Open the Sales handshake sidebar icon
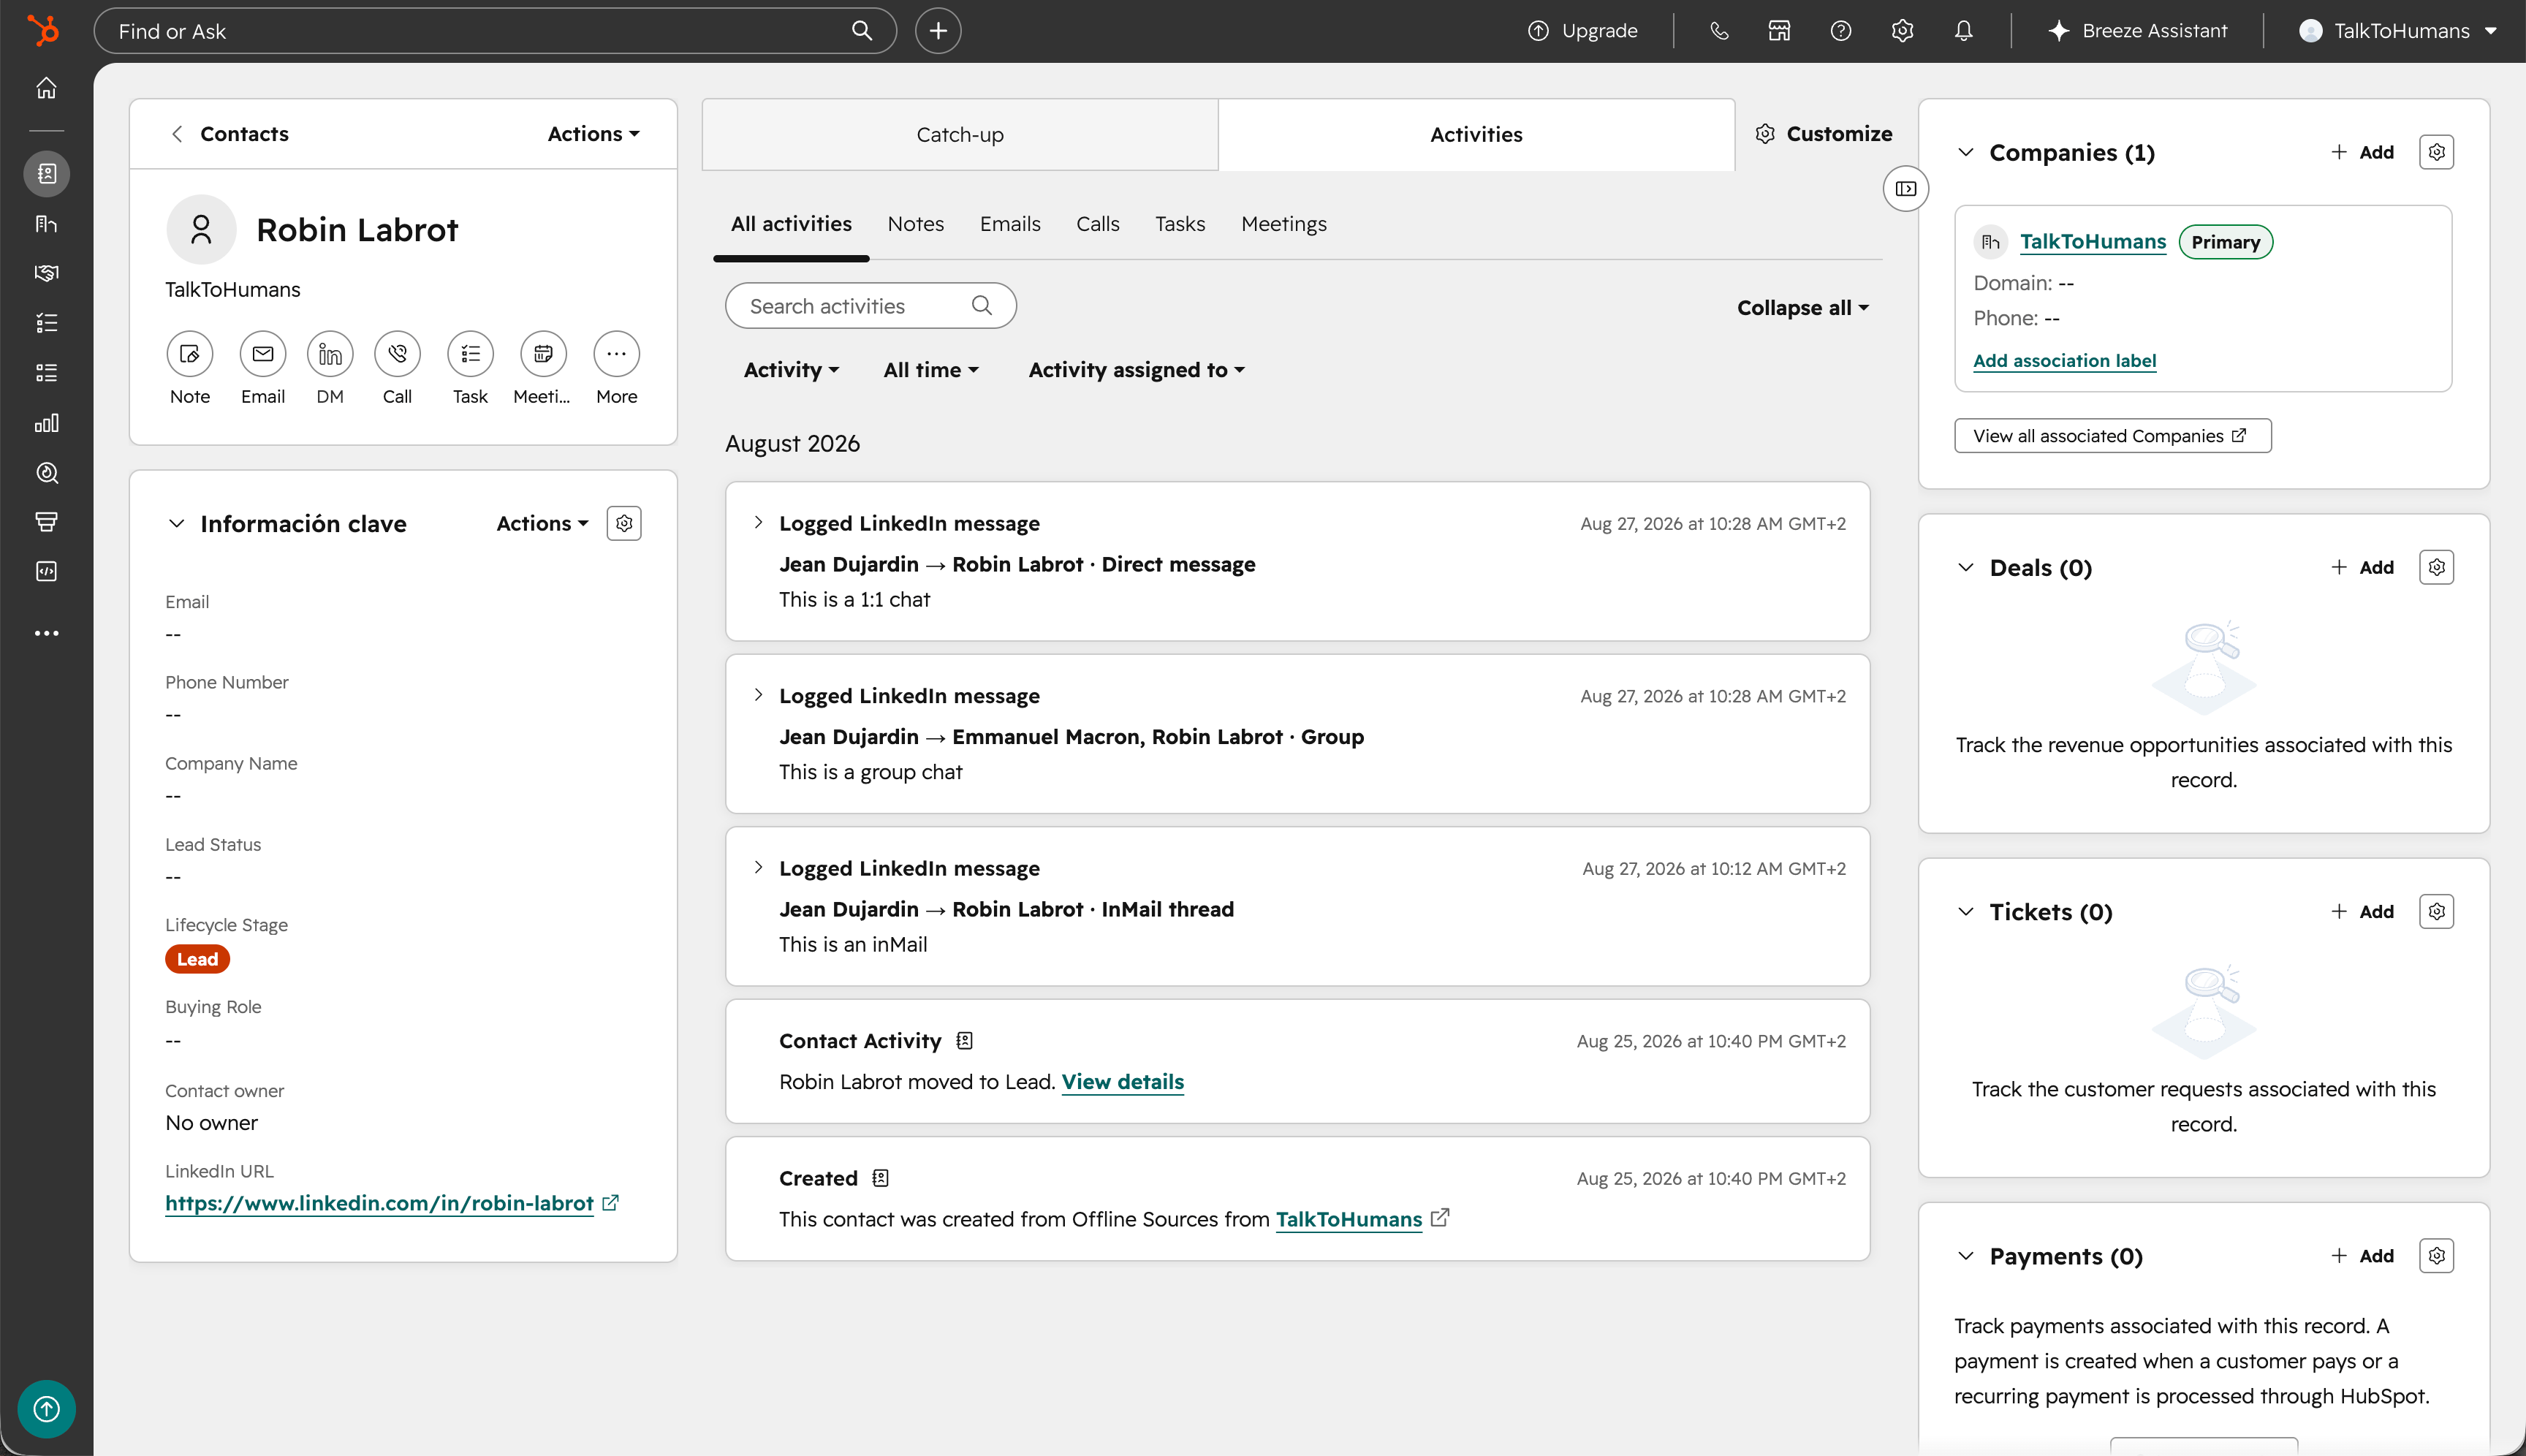This screenshot has width=2526, height=1456. 46,273
